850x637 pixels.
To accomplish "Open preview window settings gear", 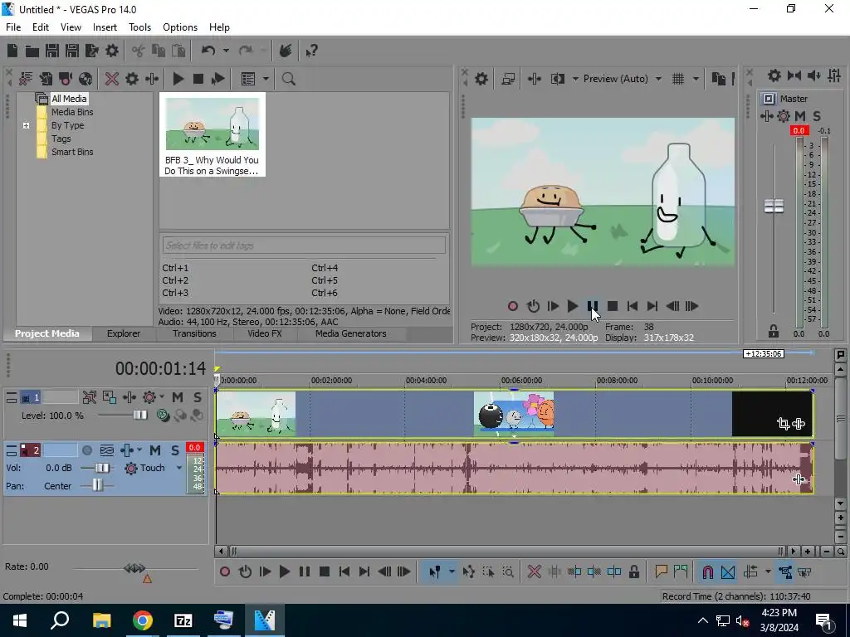I will coord(481,79).
